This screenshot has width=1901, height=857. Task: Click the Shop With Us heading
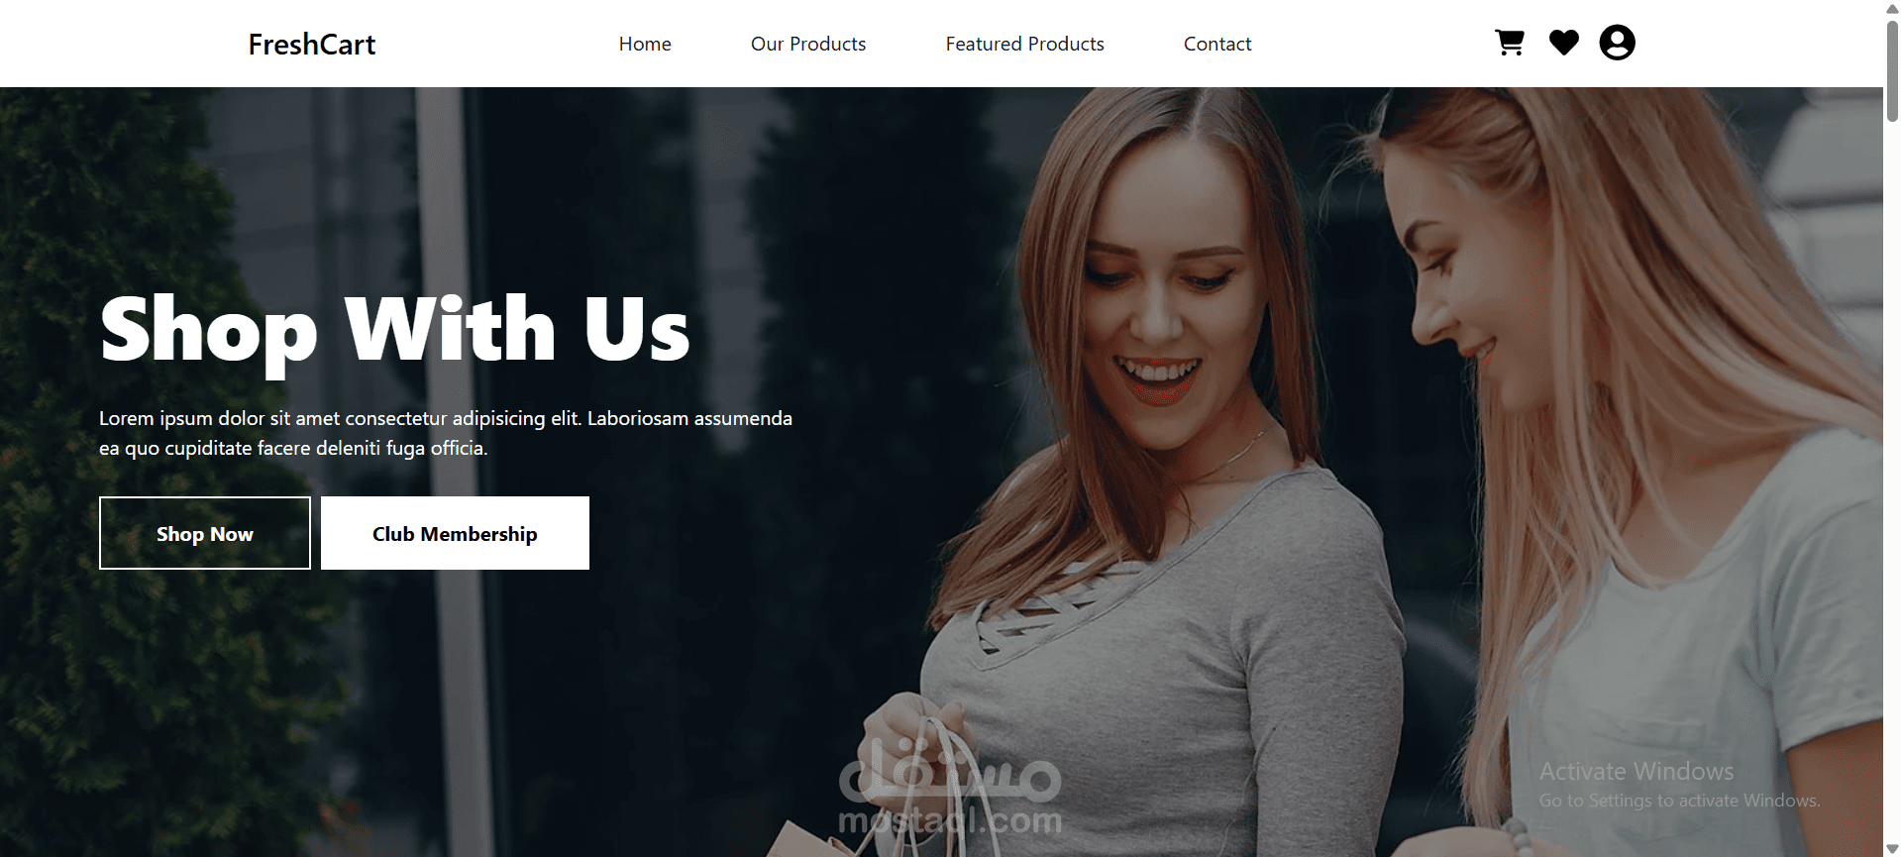pyautogui.click(x=394, y=330)
